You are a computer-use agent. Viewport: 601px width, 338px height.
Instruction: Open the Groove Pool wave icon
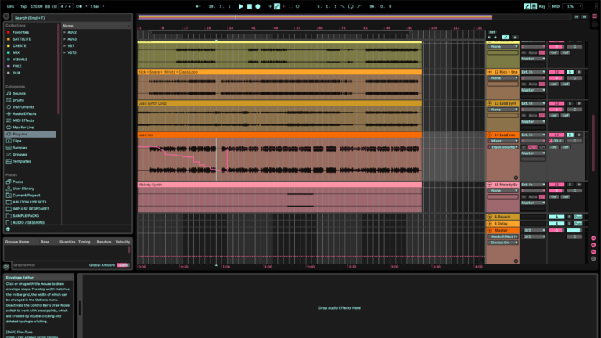[x=6, y=267]
